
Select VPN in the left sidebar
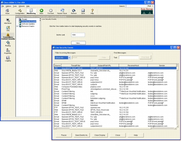coord(8,29)
